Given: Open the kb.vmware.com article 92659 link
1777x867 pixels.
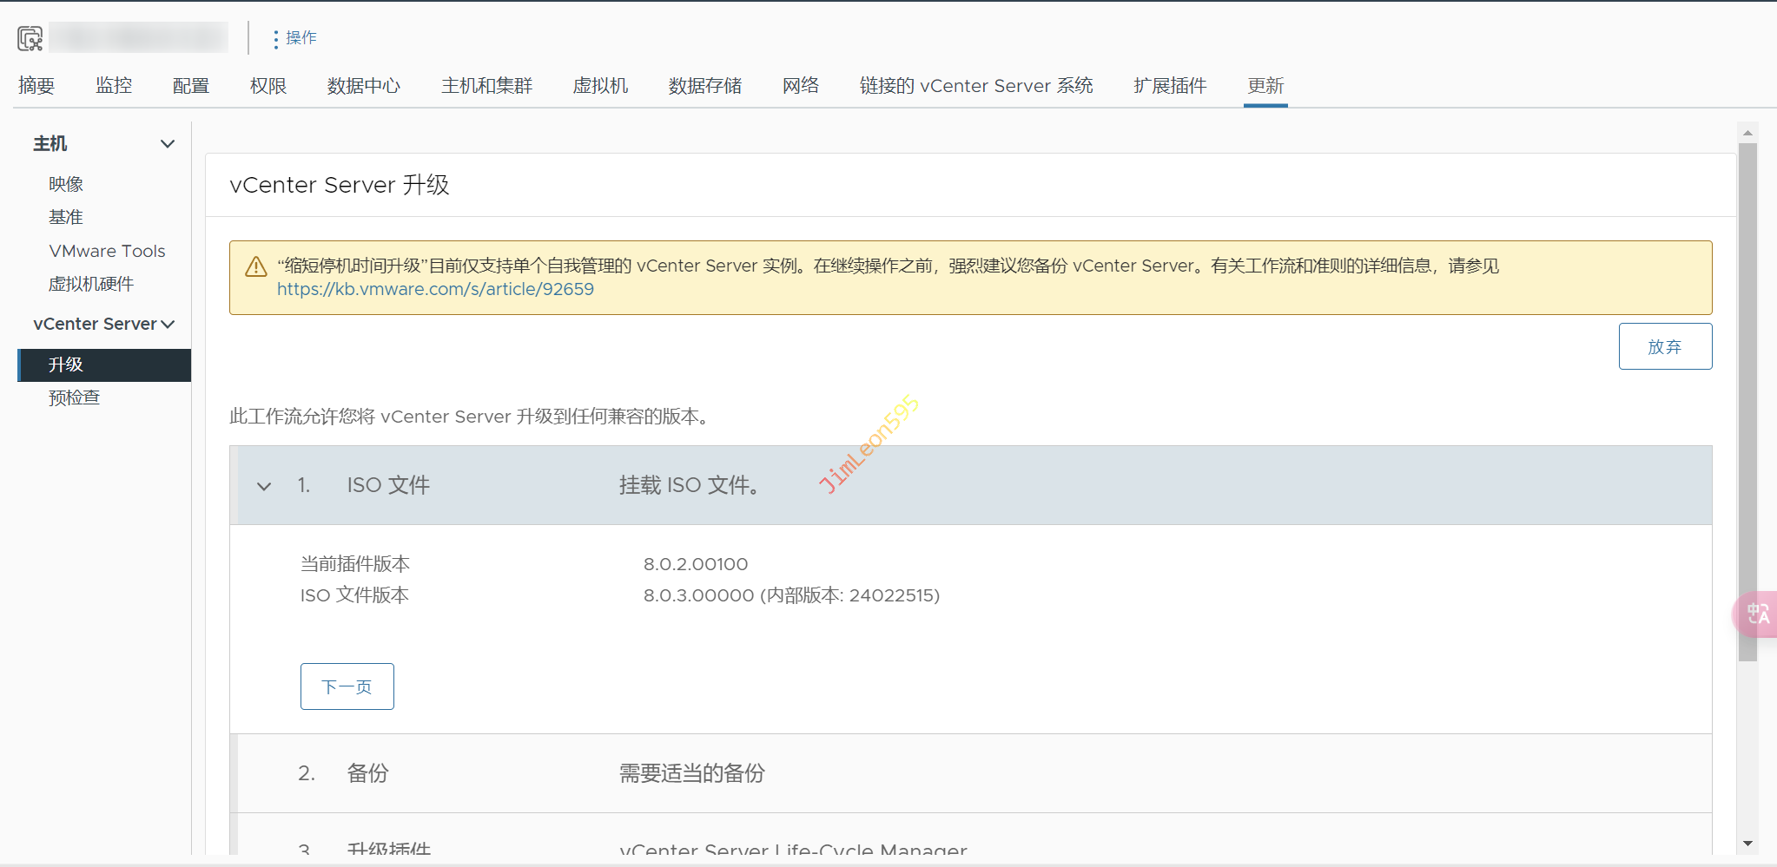Looking at the screenshot, I should pos(435,290).
